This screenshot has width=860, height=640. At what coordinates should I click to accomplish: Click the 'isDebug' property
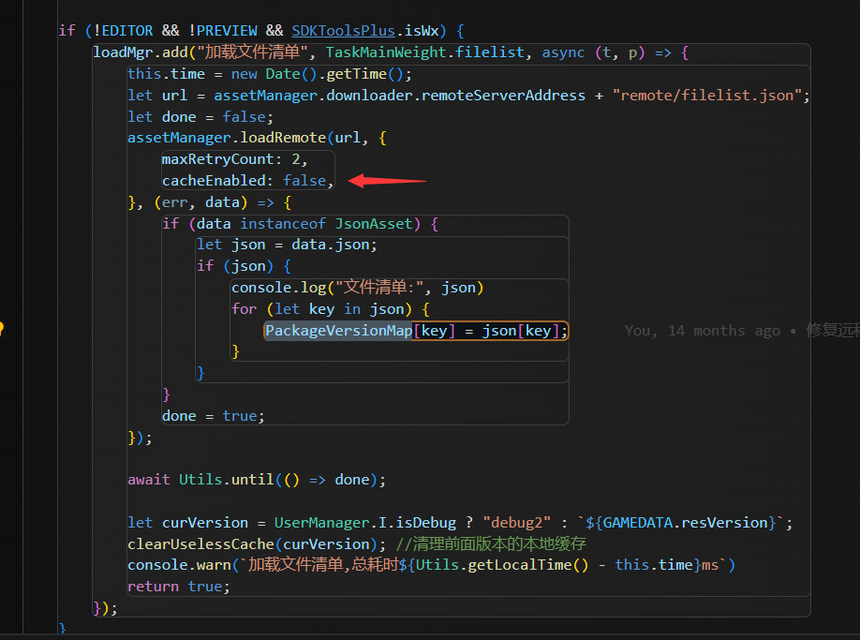point(425,523)
